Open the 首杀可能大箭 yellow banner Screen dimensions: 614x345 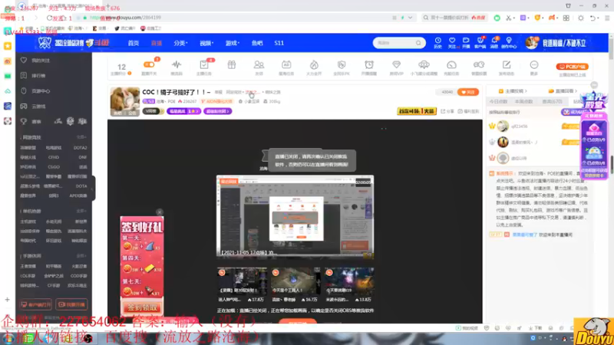tap(417, 111)
